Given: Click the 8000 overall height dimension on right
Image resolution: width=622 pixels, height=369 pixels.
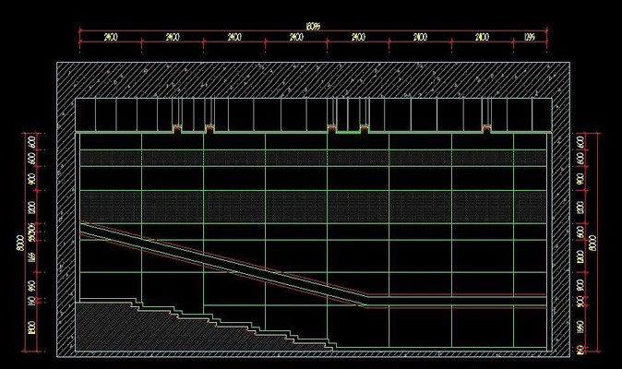Looking at the screenshot, I should tap(593, 242).
